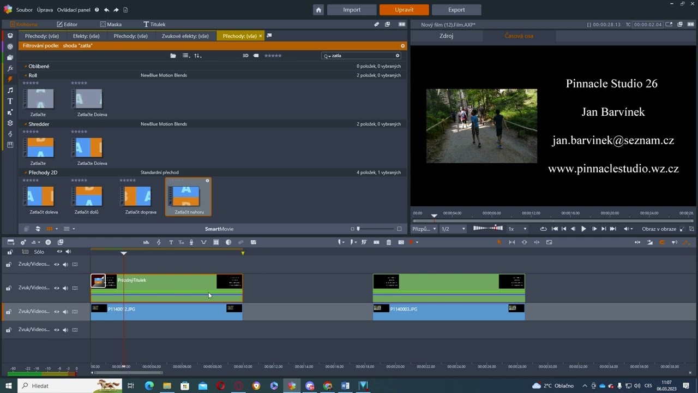Open the audio mixer on timeline toolbar
698x393 pixels.
click(146, 242)
